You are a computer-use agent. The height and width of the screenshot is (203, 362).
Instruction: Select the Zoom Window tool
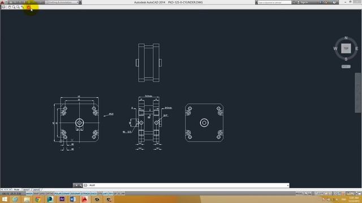tap(18, 7)
